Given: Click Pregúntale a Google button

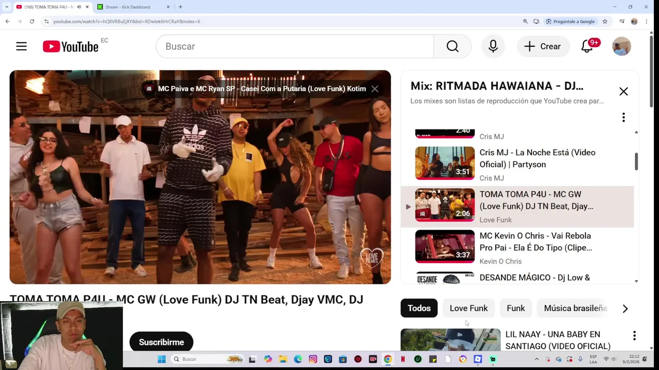Looking at the screenshot, I should [570, 21].
